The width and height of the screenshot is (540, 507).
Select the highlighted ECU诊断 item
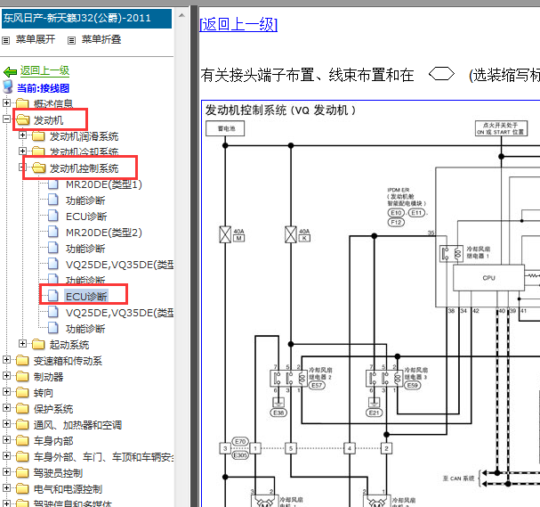[86, 297]
